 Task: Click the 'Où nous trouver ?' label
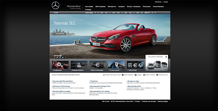click(x=115, y=70)
